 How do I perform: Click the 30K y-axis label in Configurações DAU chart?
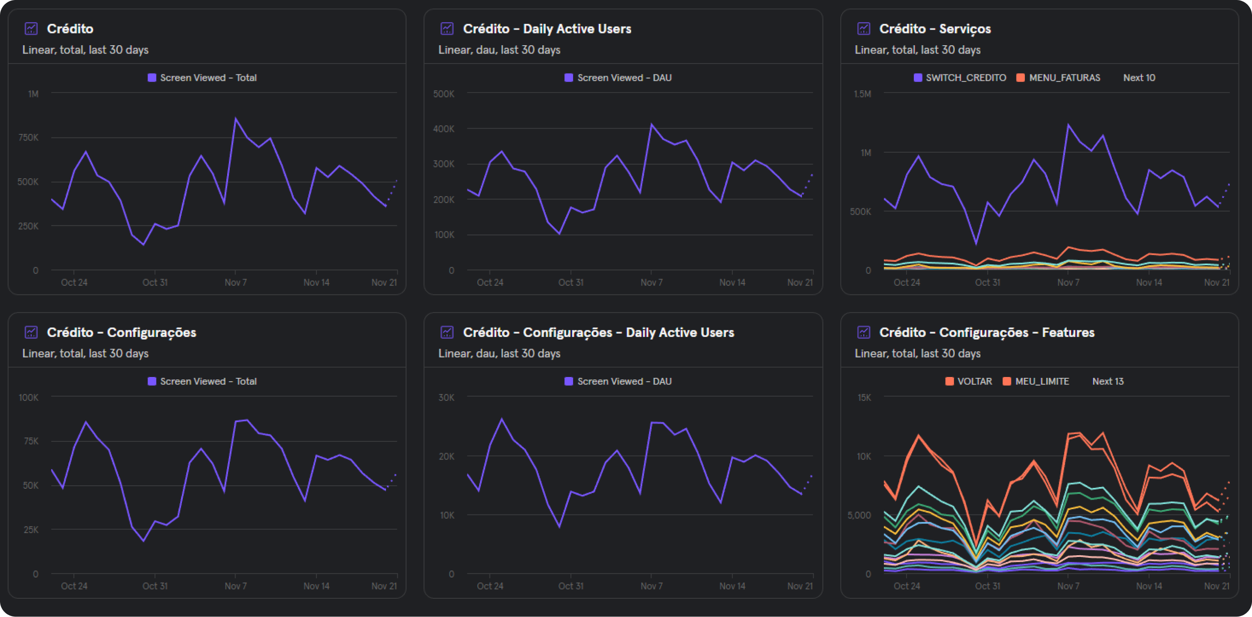[446, 397]
